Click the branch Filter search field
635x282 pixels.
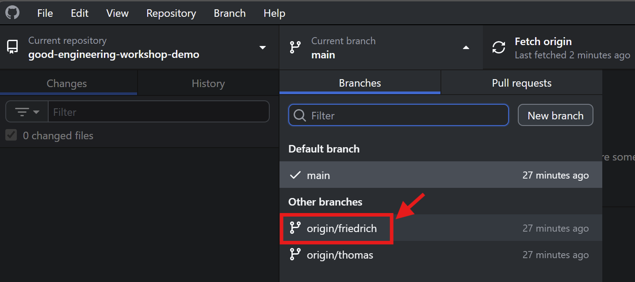pos(407,115)
